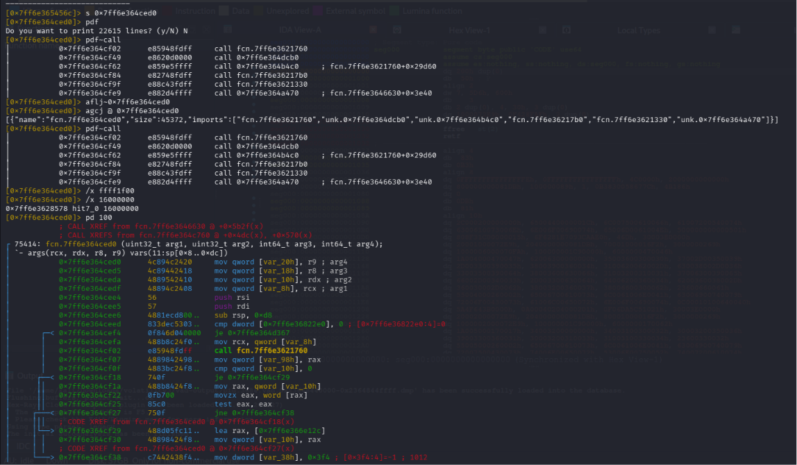Click the opcode bytes '0fb700'
This screenshot has height=465, width=797.
click(161, 396)
